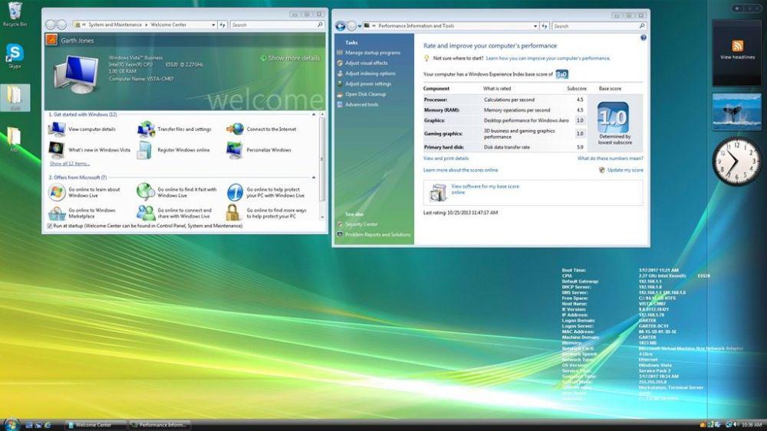The image size is (767, 431).
Task: Choose Adjust indexing options task
Action: coord(370,73)
